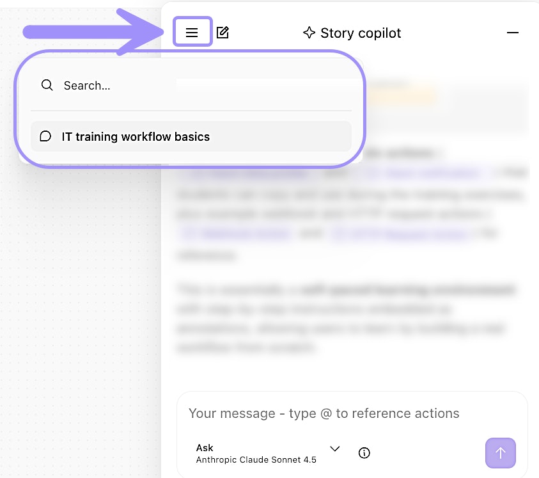Click into the "Your message" input box

[x=352, y=413]
